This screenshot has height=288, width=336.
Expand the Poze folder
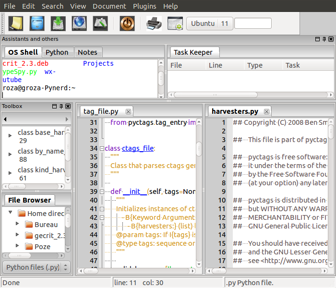17,245
